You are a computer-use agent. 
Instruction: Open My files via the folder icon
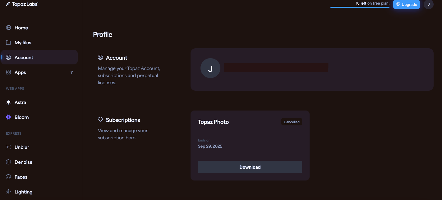[x=8, y=42]
